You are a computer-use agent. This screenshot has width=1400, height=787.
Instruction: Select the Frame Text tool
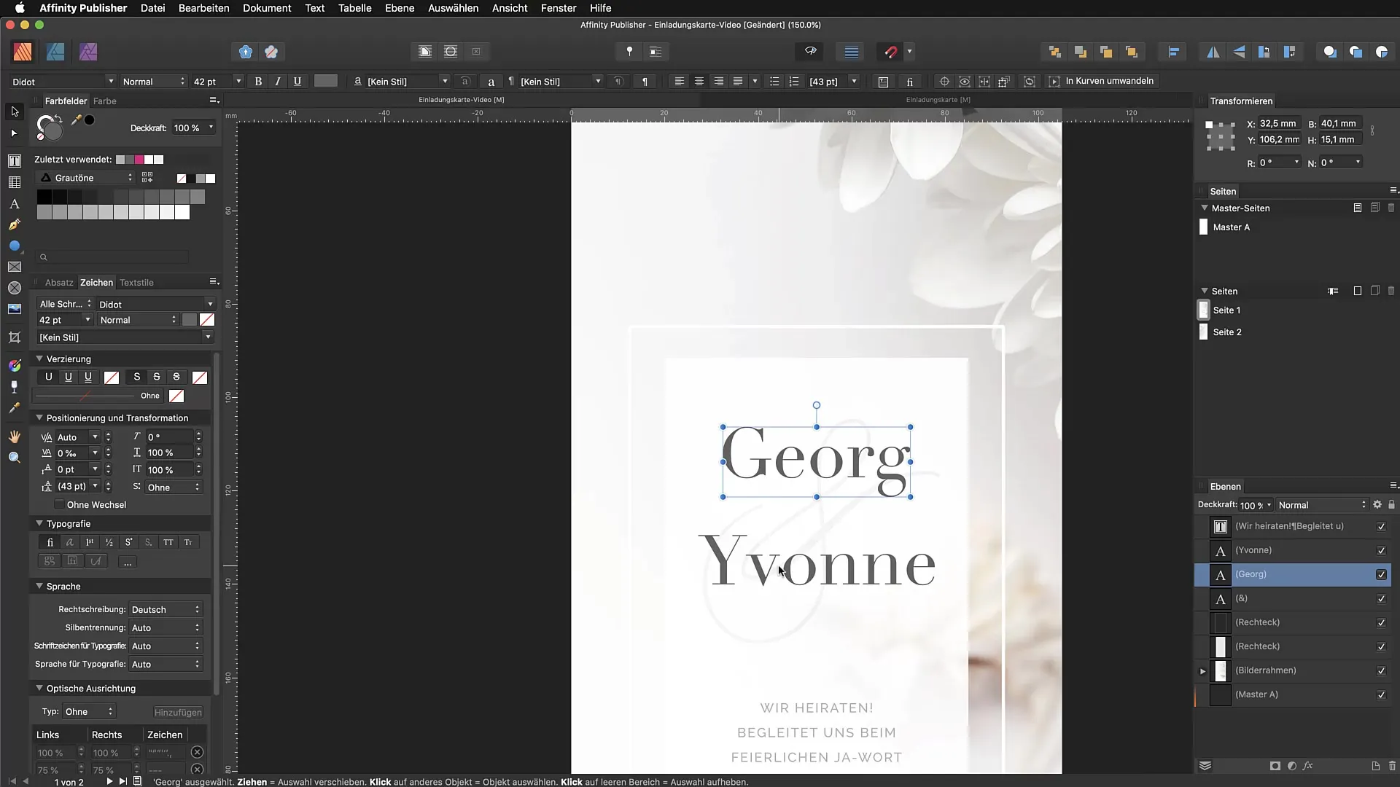[x=15, y=160]
